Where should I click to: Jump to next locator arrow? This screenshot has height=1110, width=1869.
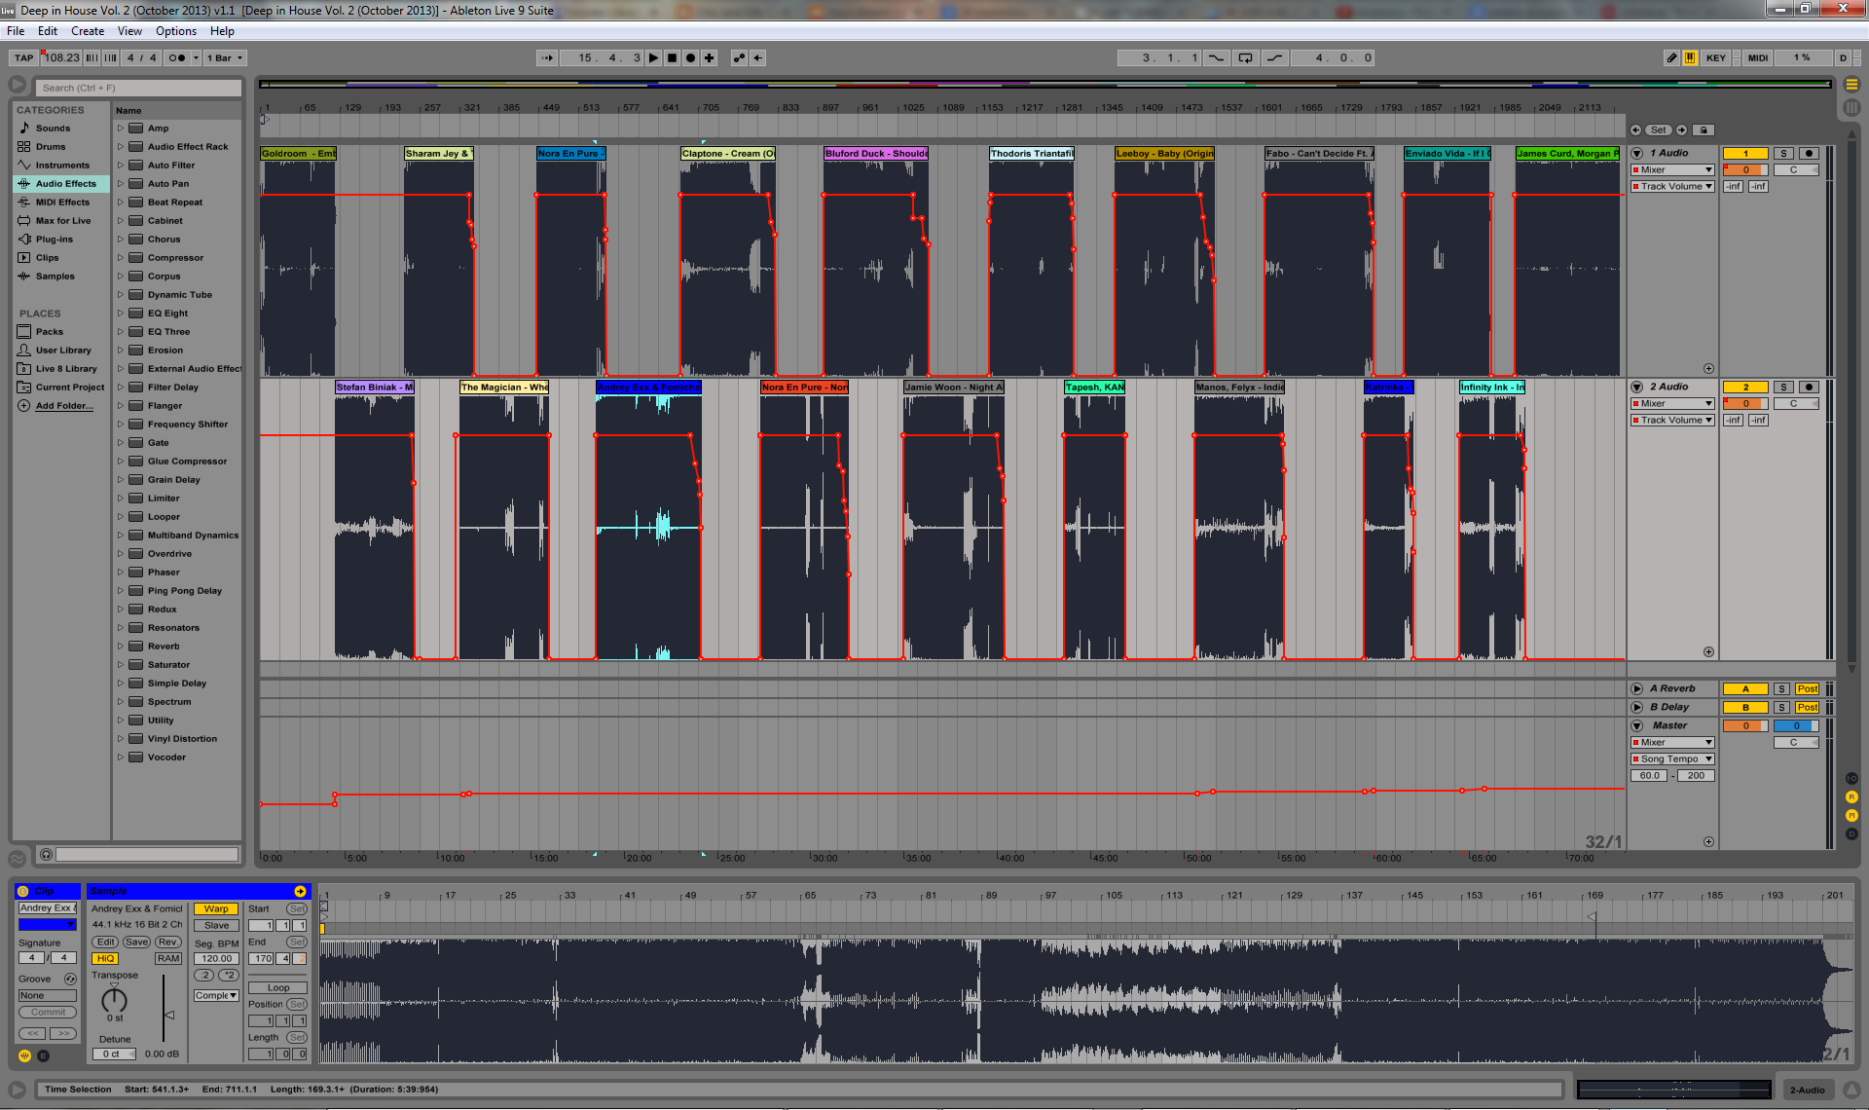click(x=1681, y=130)
